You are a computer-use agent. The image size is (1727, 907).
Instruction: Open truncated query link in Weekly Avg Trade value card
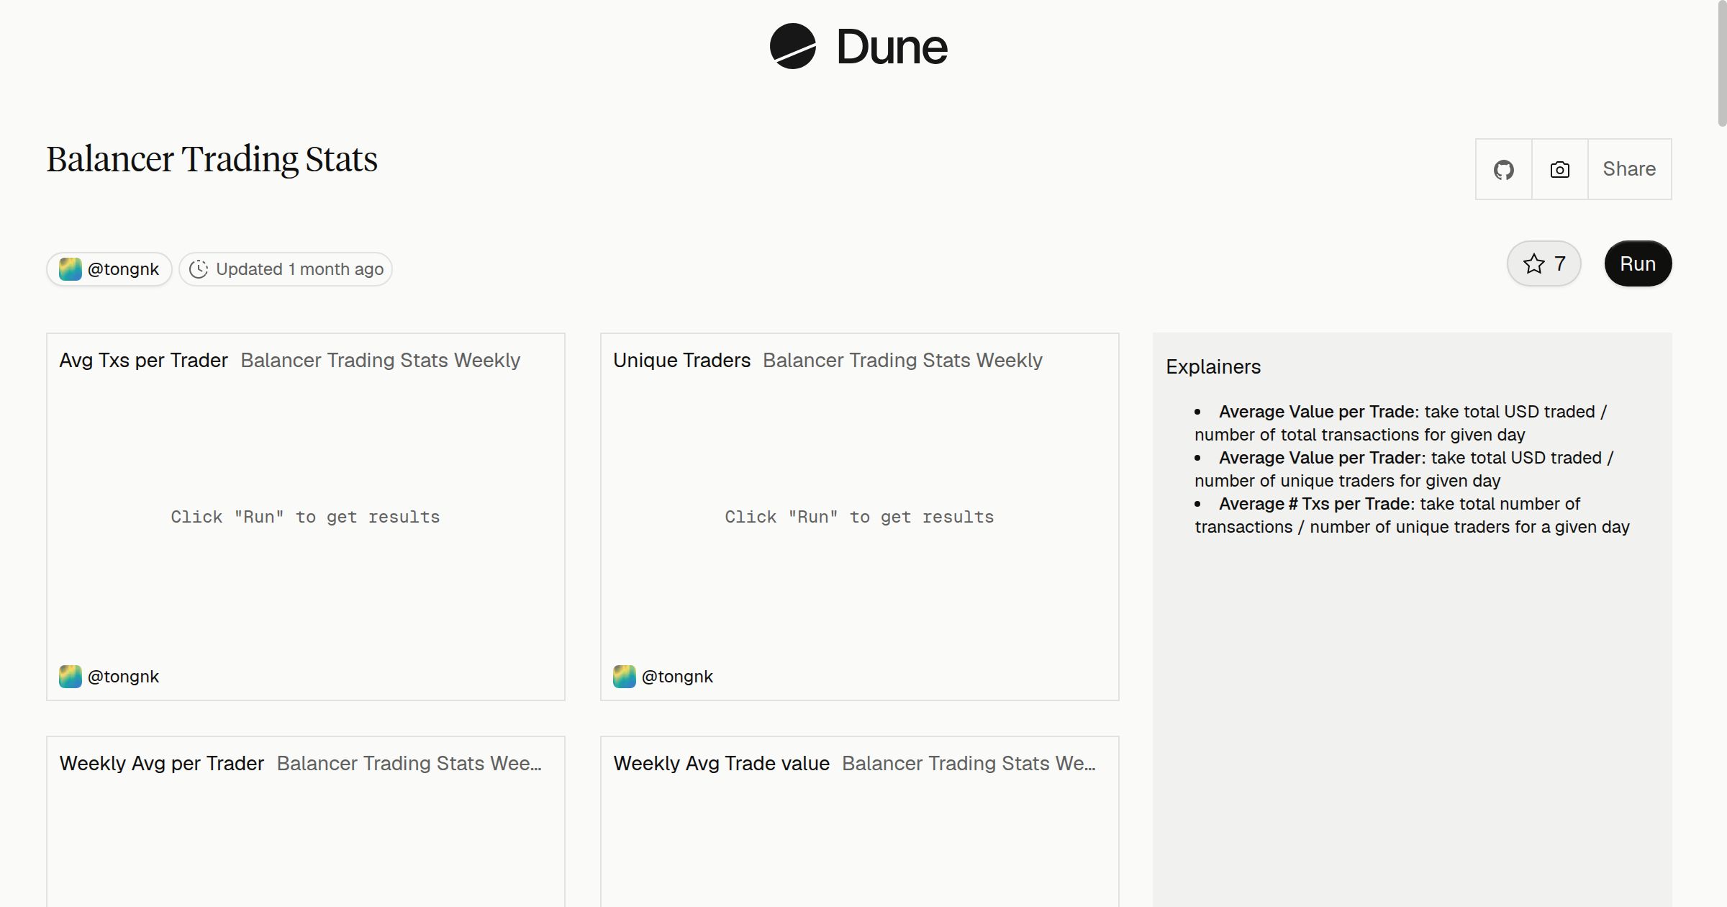[x=969, y=763]
